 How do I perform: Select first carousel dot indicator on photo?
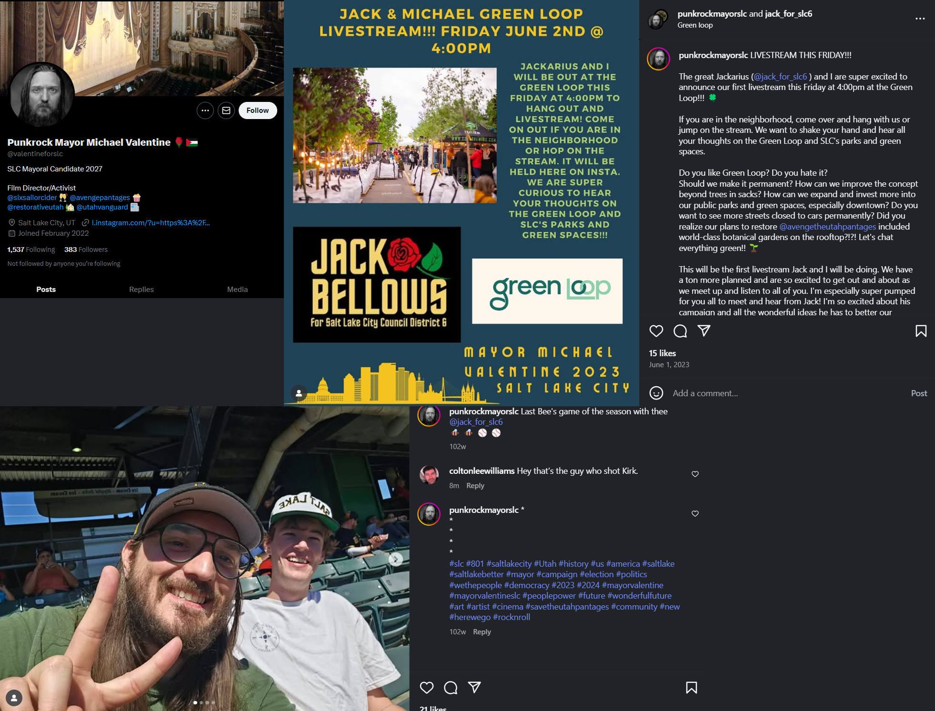point(195,702)
